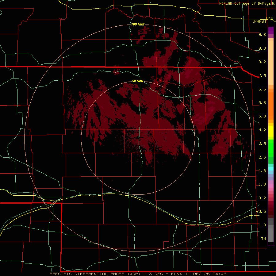
Task: Click the 1.0 legend value
Action: point(262,184)
